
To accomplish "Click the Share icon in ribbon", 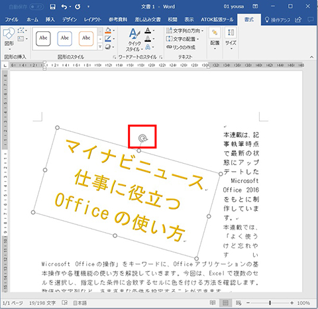I will click(x=298, y=20).
